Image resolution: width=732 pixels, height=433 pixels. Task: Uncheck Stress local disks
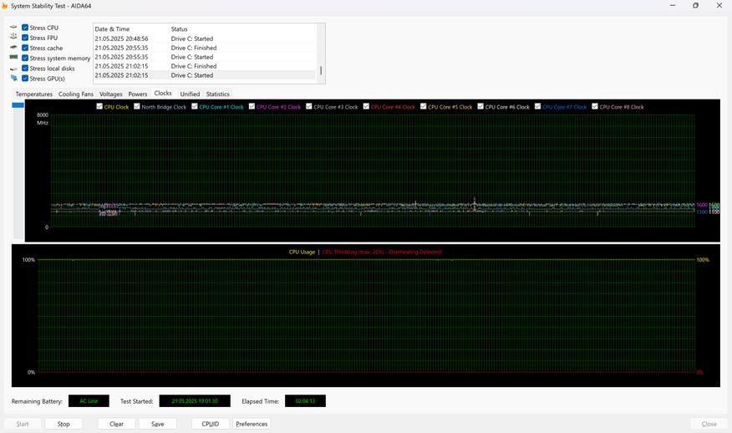point(25,69)
